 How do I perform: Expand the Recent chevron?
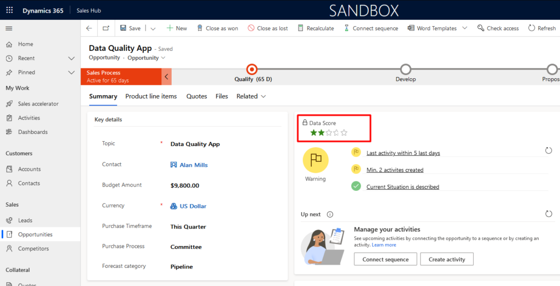pyautogui.click(x=72, y=58)
